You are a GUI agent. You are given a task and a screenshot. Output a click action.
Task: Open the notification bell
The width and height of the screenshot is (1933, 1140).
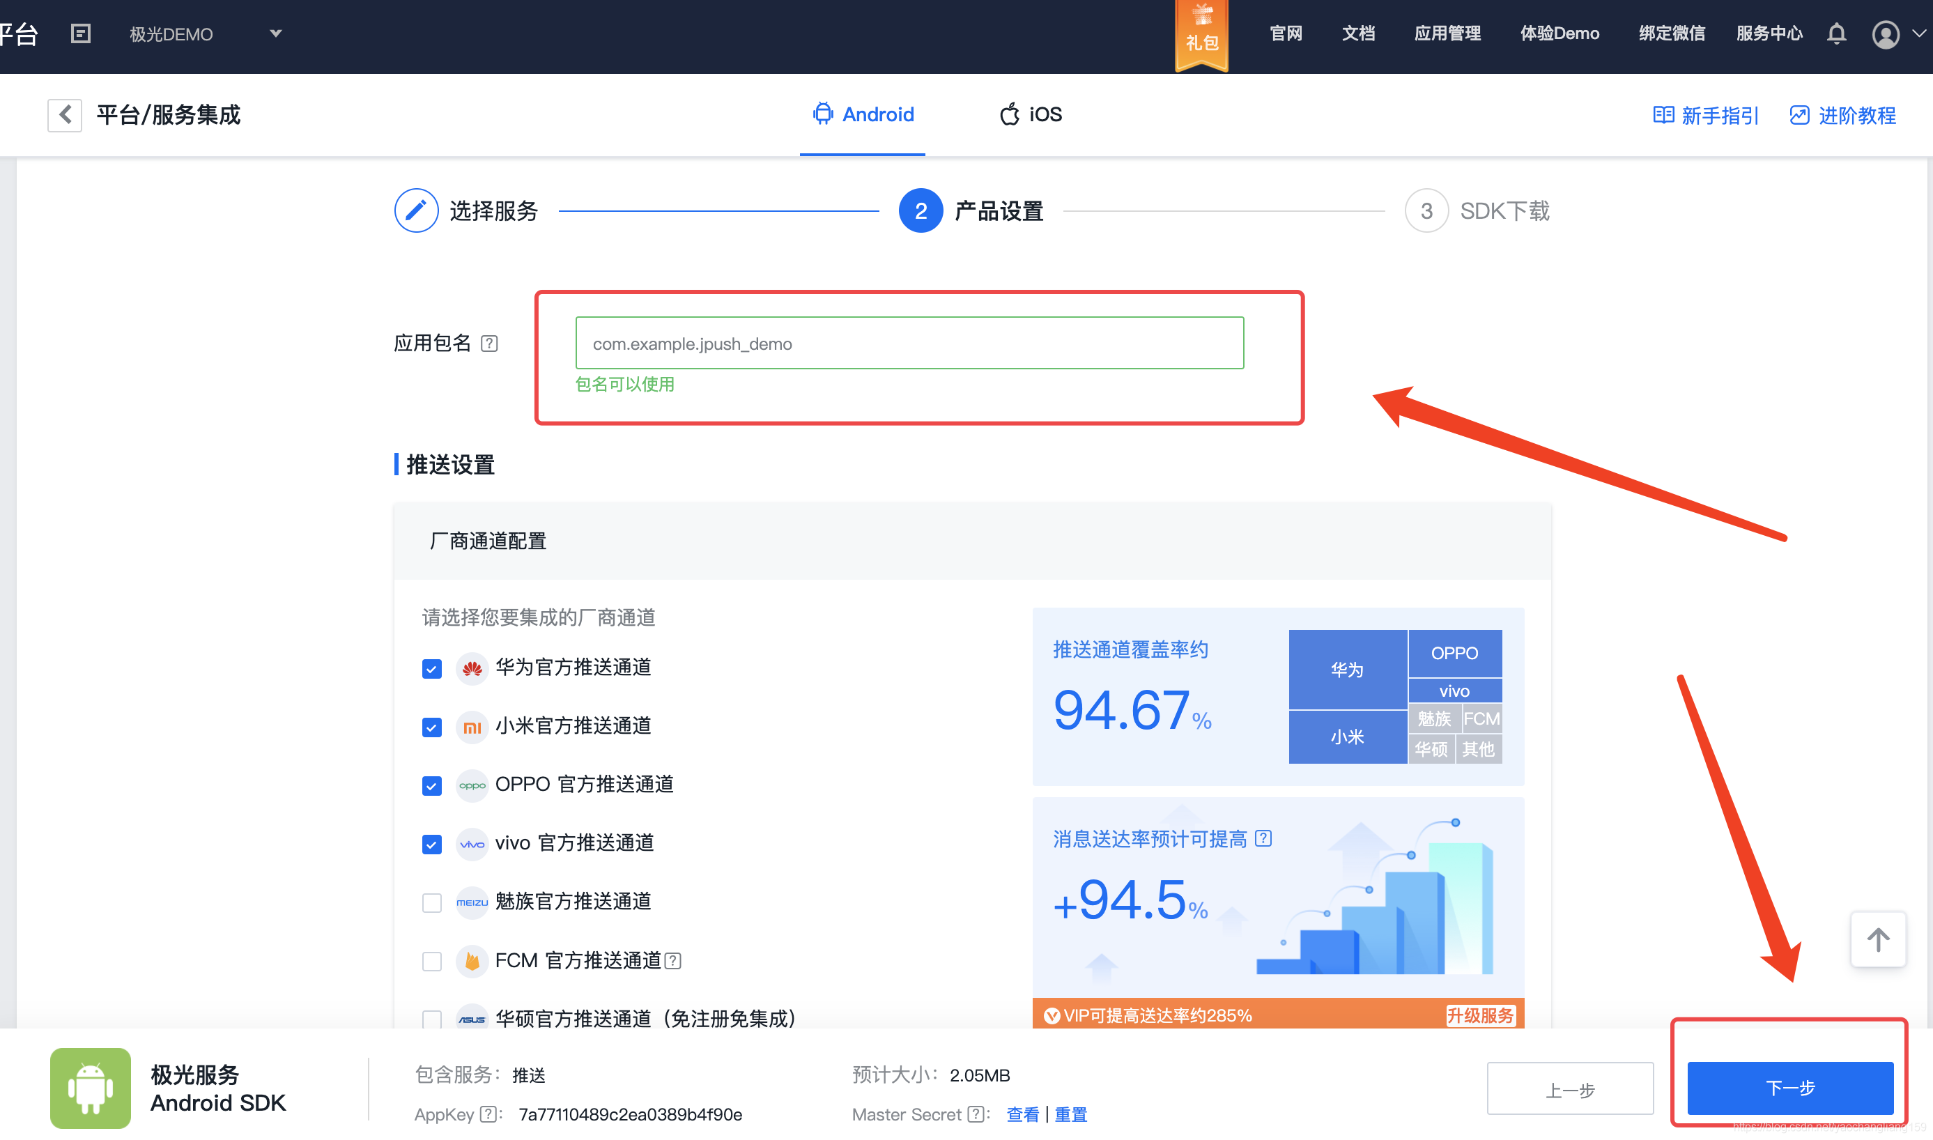tap(1836, 34)
